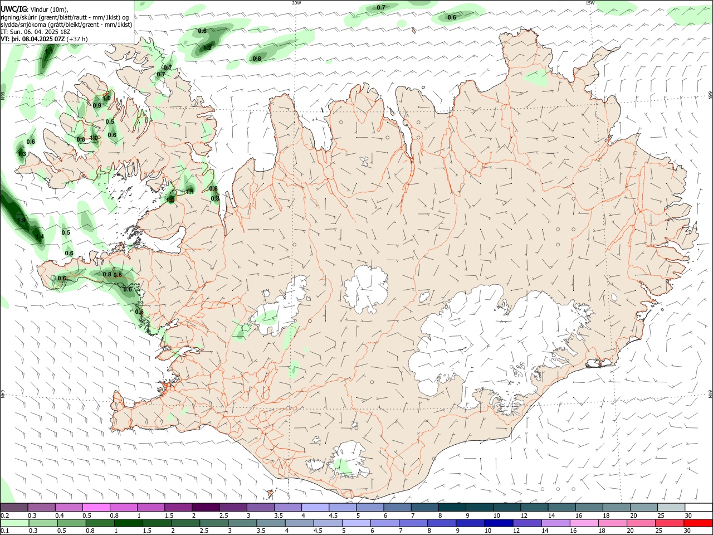Click the '1.3' precipitation value on the map
713x535 pixels.
(22, 154)
